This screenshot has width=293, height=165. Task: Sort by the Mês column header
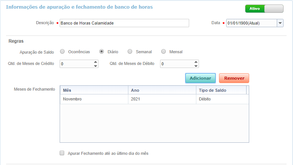[x=94, y=90]
